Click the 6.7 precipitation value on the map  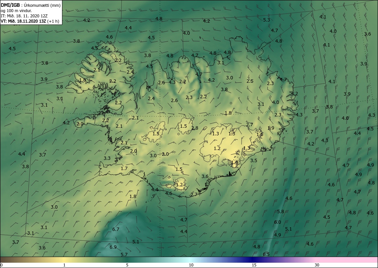click(116, 229)
